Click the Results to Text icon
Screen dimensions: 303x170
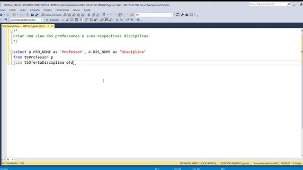[102, 20]
